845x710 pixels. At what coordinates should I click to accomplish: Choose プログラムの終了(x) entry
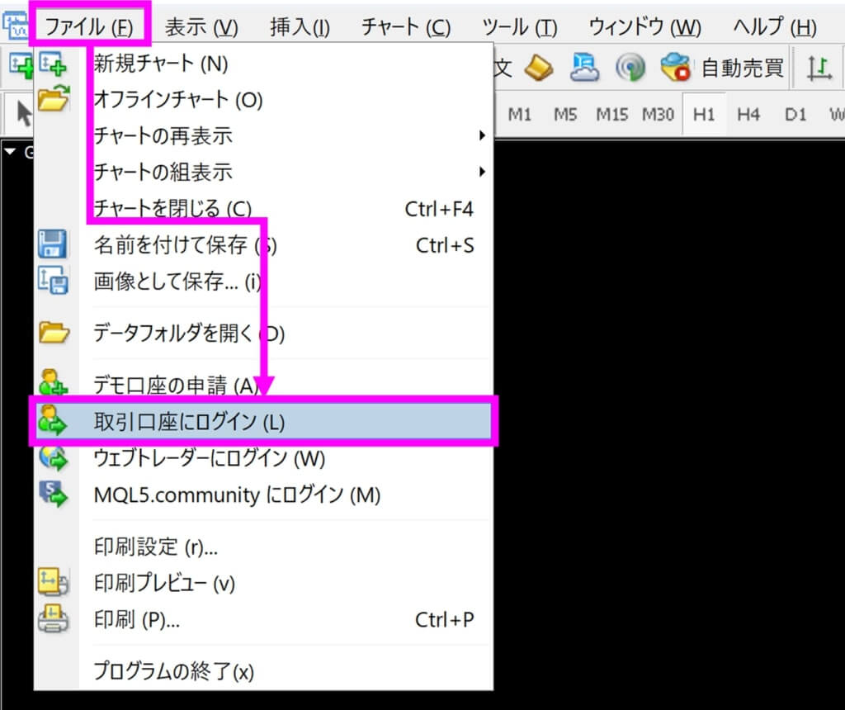tap(263, 671)
